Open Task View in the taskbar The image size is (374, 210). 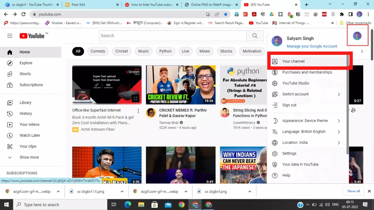[x=114, y=204]
